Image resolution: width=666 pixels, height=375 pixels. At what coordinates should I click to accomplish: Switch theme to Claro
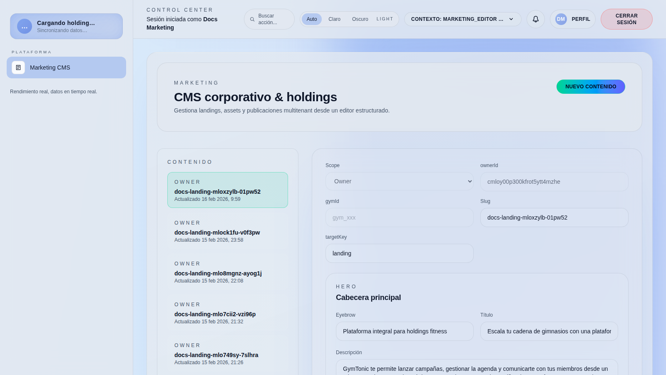[334, 19]
